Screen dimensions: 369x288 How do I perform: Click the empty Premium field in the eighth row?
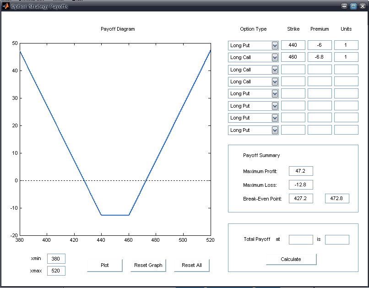pos(320,130)
